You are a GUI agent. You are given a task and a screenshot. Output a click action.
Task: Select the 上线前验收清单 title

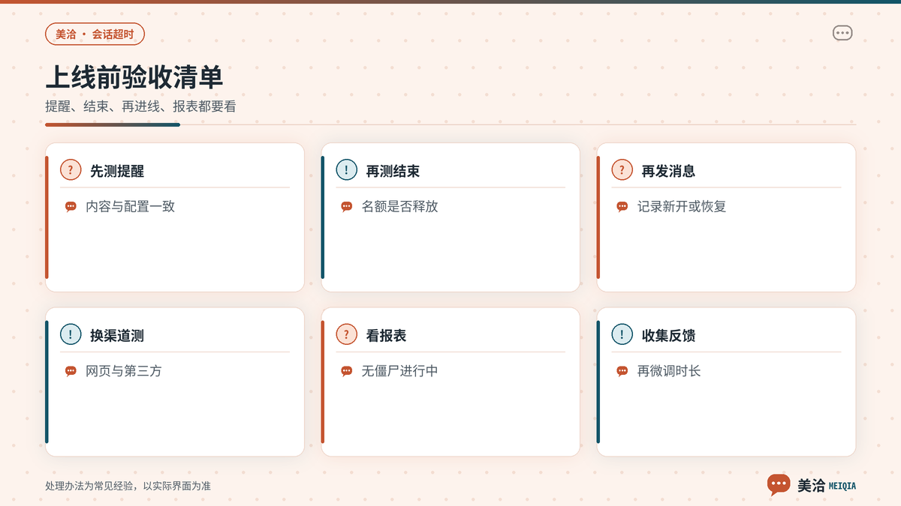134,78
